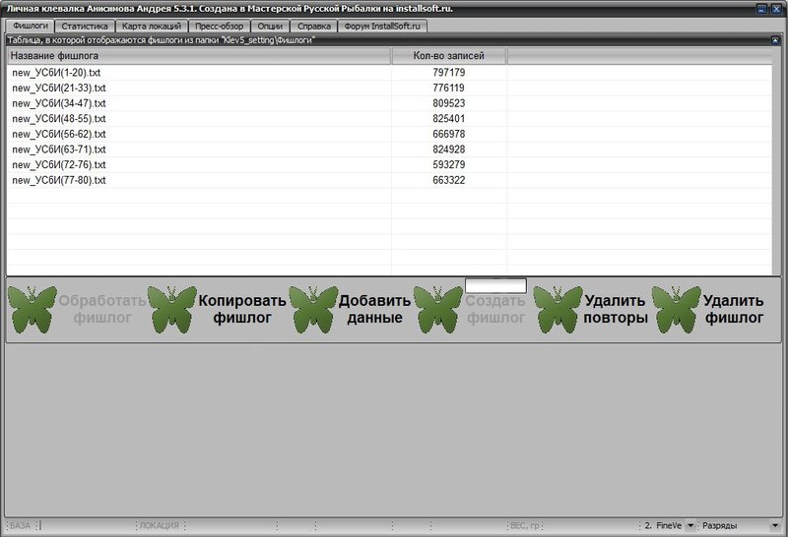Click record count 666978
Image resolution: width=788 pixels, height=537 pixels.
(x=449, y=134)
